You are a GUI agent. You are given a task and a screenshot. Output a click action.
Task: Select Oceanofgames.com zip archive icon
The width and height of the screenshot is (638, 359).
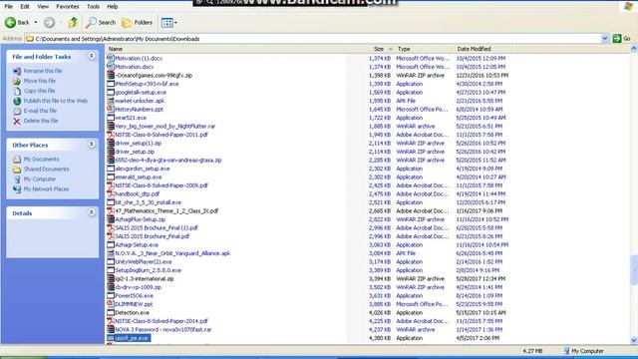(x=111, y=76)
